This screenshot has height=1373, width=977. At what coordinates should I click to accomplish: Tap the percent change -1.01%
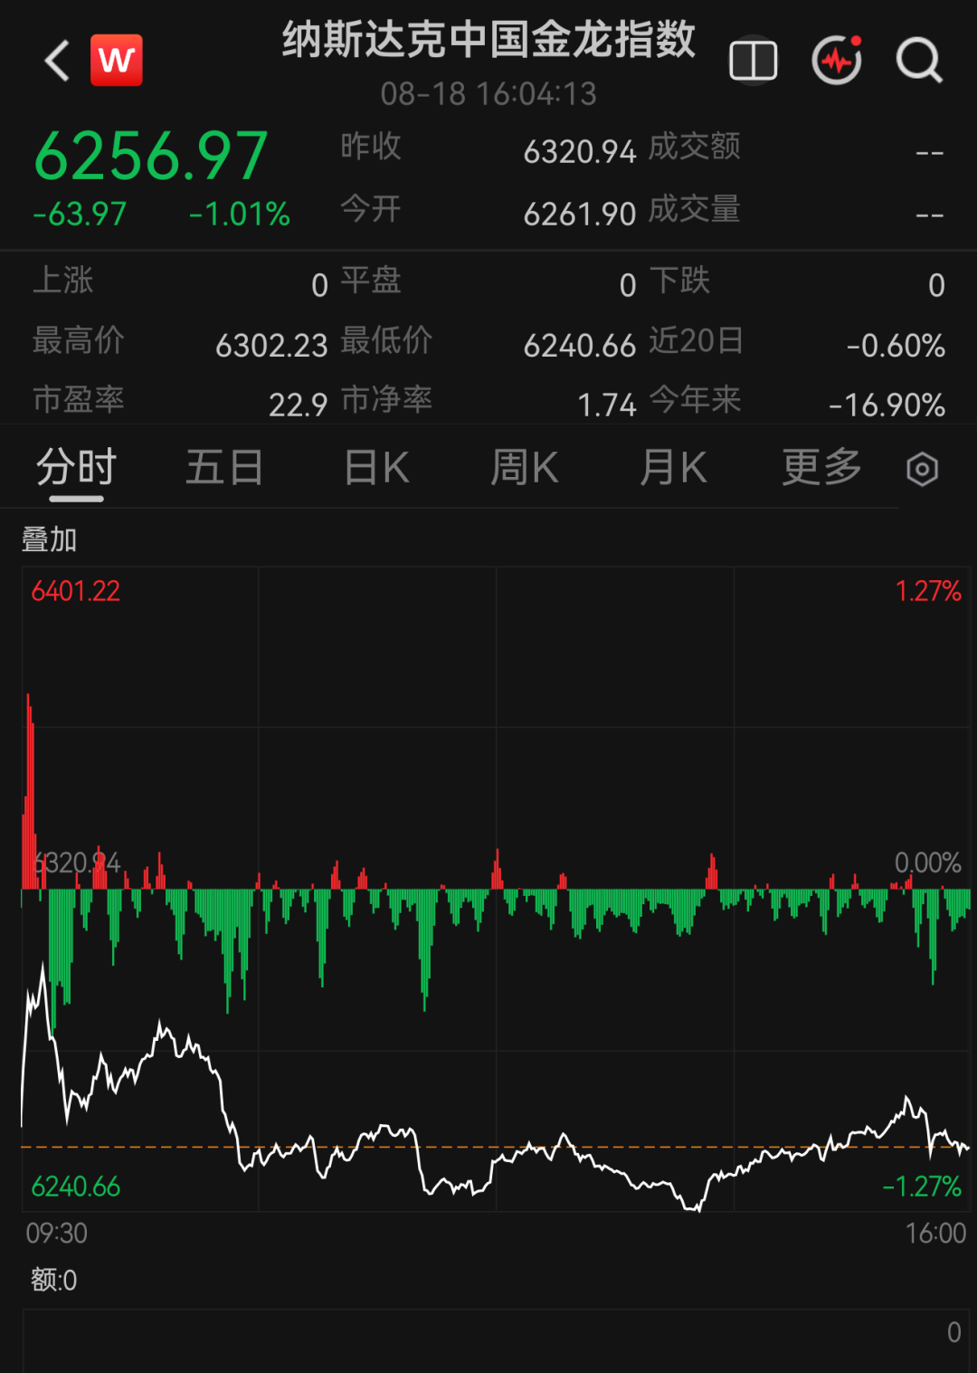click(240, 215)
